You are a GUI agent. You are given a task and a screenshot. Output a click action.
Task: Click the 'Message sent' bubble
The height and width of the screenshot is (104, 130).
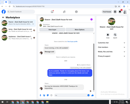click(49, 52)
